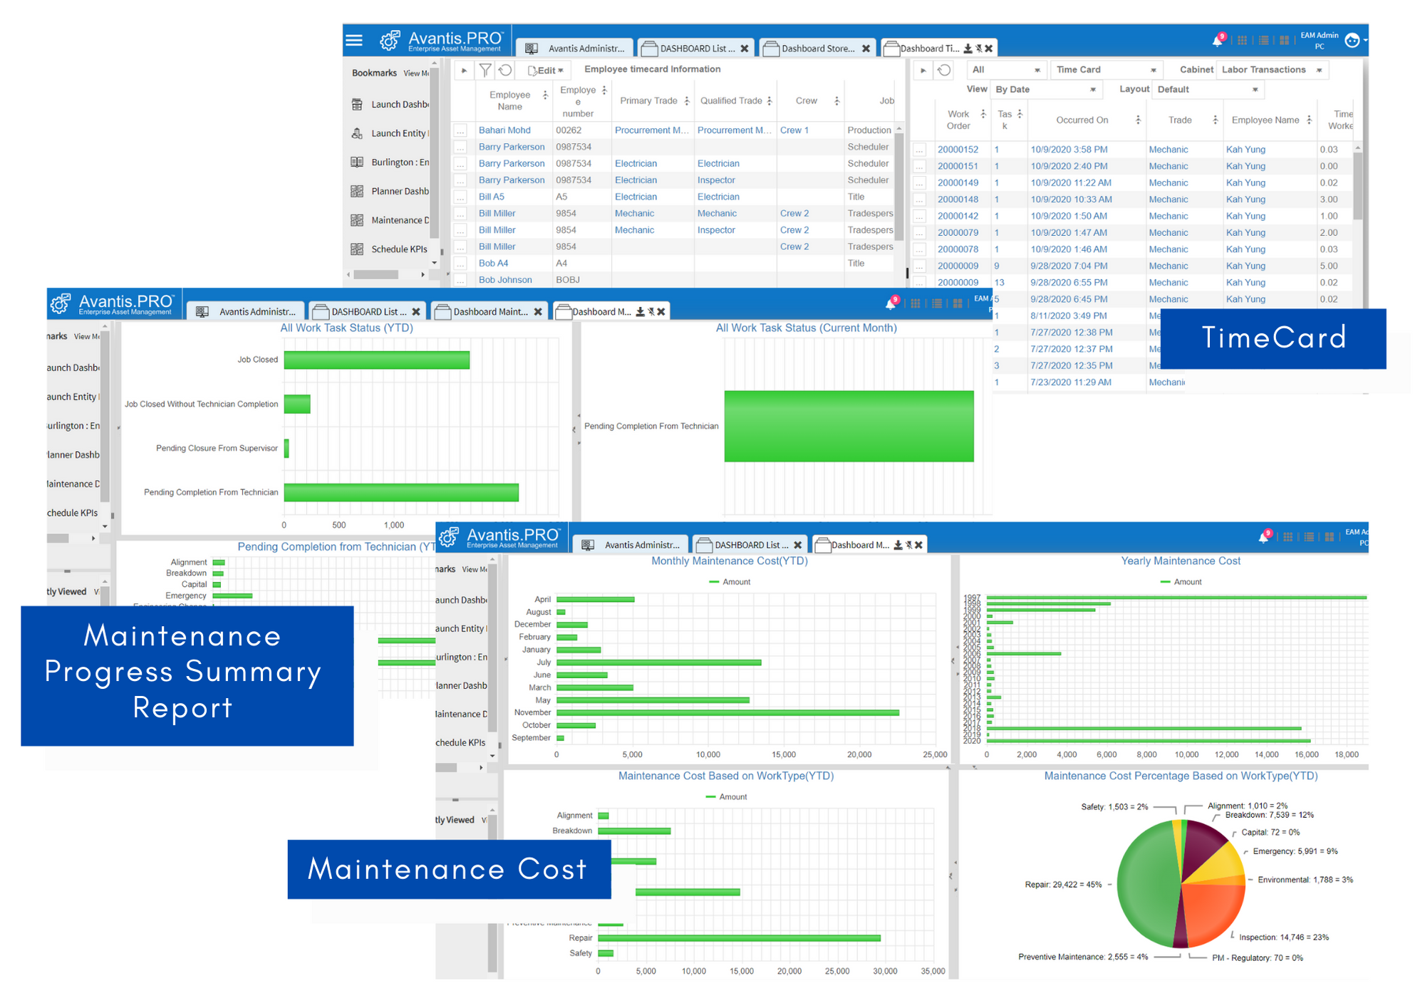Unpin Dashboard M... tab in Maintenance Progress window
The width and height of the screenshot is (1425, 1003).
tap(651, 312)
